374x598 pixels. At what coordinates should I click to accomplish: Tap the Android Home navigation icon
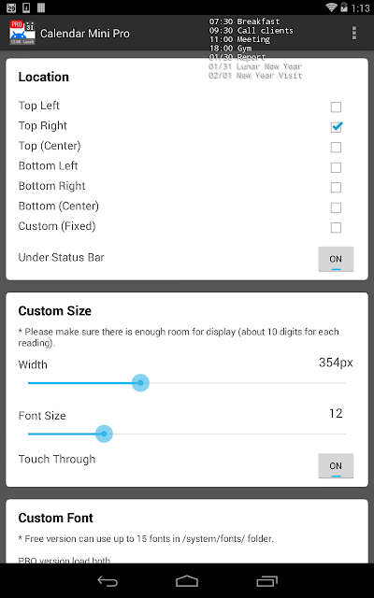pos(187,581)
